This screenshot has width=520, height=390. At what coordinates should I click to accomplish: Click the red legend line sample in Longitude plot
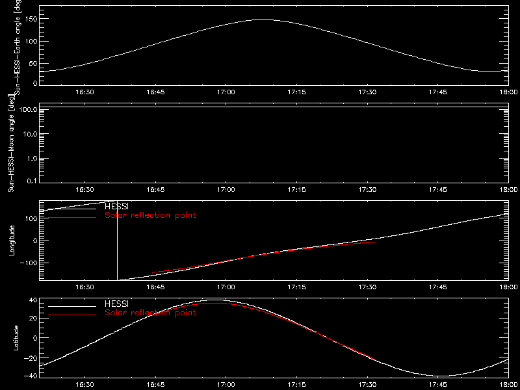click(72, 218)
